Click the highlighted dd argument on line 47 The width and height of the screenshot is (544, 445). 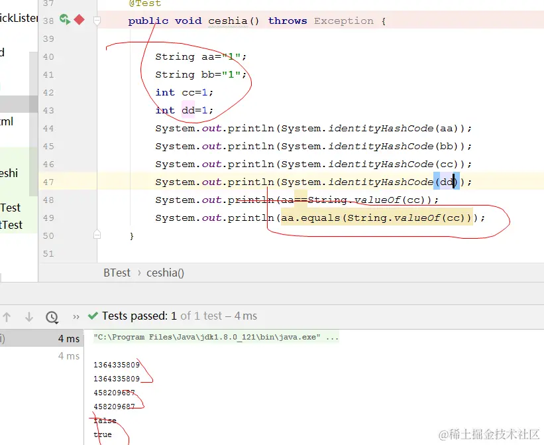[447, 182]
